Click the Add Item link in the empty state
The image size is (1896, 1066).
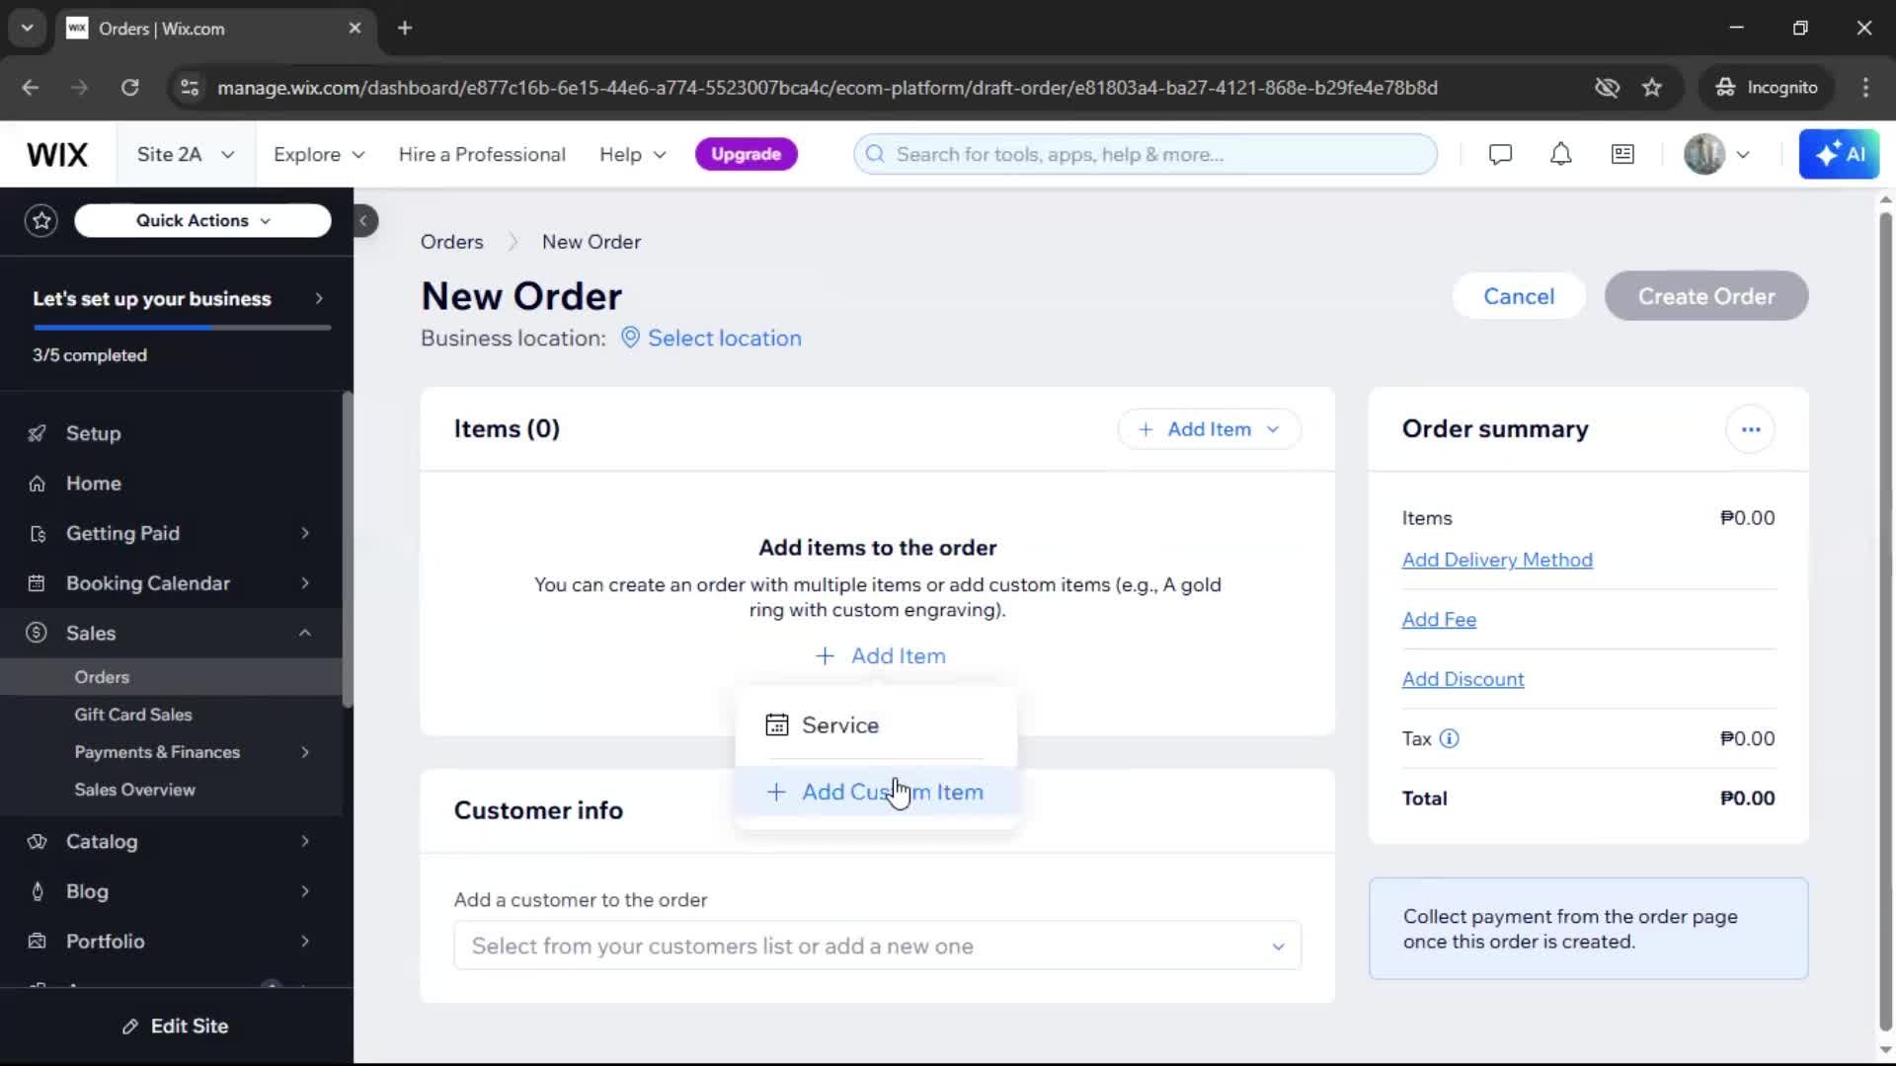tap(879, 655)
